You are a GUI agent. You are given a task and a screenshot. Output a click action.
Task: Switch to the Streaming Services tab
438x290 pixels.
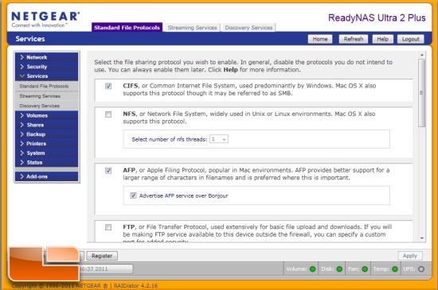(x=192, y=28)
